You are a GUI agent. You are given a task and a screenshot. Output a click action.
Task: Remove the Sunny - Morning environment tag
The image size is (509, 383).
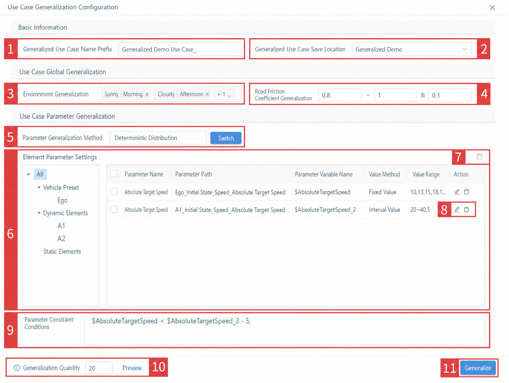pyautogui.click(x=147, y=94)
